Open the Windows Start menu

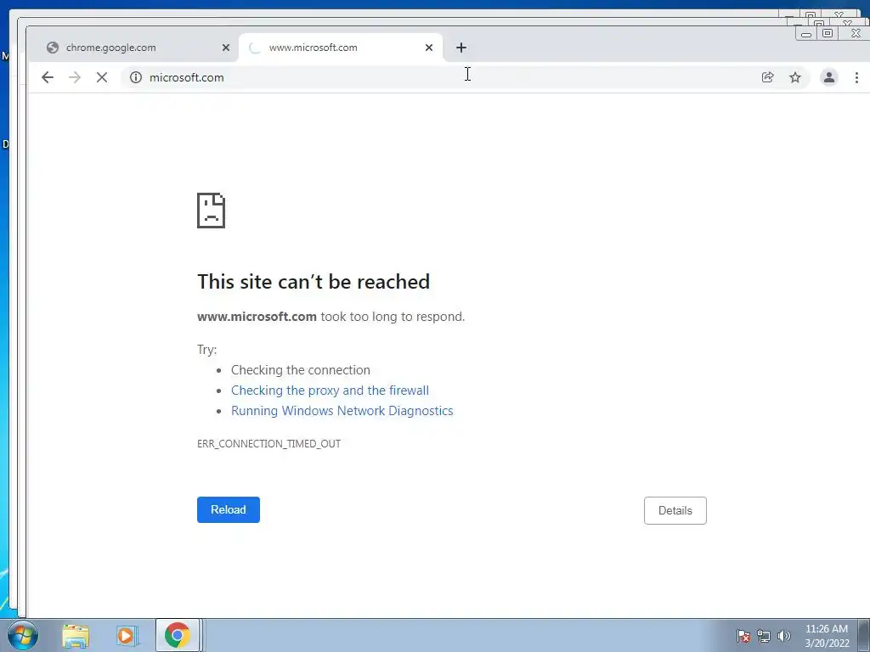pyautogui.click(x=23, y=635)
